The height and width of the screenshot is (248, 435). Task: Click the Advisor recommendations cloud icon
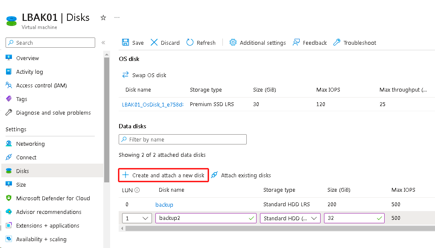pyautogui.click(x=9, y=211)
